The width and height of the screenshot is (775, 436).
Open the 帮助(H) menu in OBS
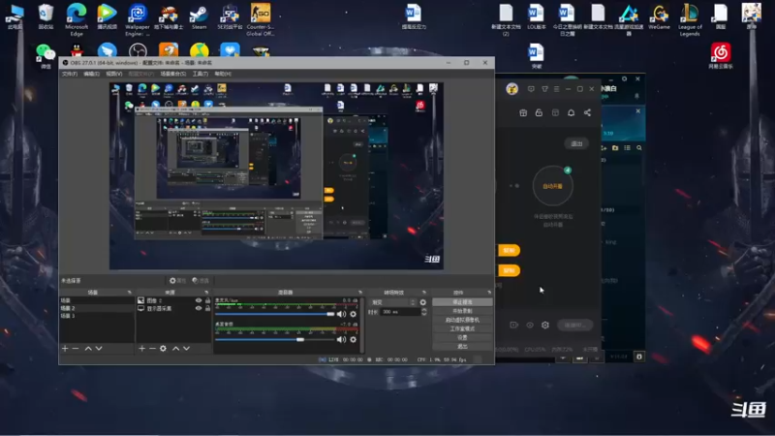223,74
